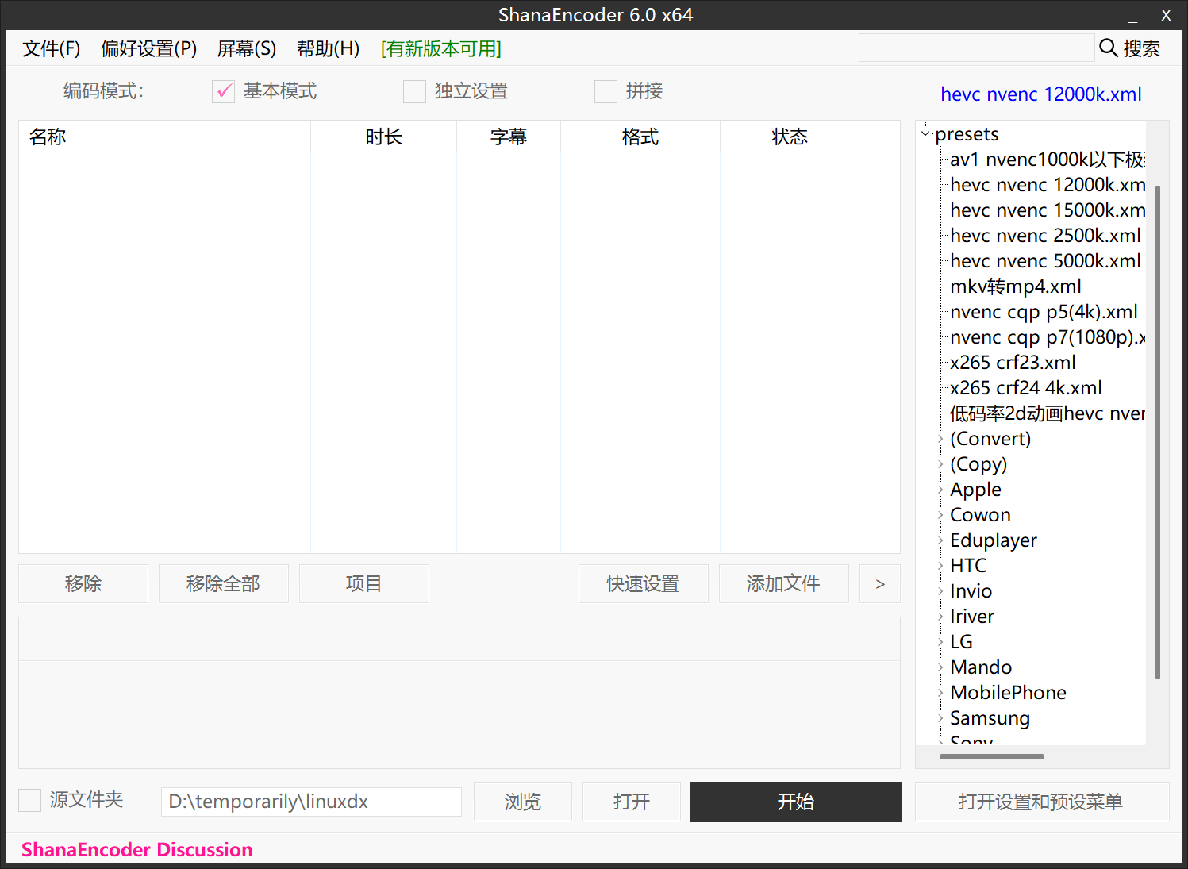Enable the 拼接 checkbox
The height and width of the screenshot is (869, 1188).
(x=606, y=92)
